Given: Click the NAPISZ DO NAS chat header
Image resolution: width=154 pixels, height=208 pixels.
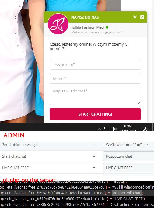Looking at the screenshot, I should point(85,17).
